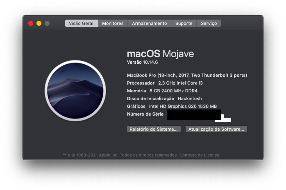The width and height of the screenshot is (286, 190).
Task: Select the MacBook Pro model line
Action: point(187,75)
